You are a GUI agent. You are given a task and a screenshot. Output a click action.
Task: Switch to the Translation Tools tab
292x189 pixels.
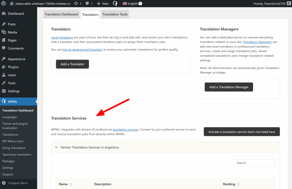point(115,14)
